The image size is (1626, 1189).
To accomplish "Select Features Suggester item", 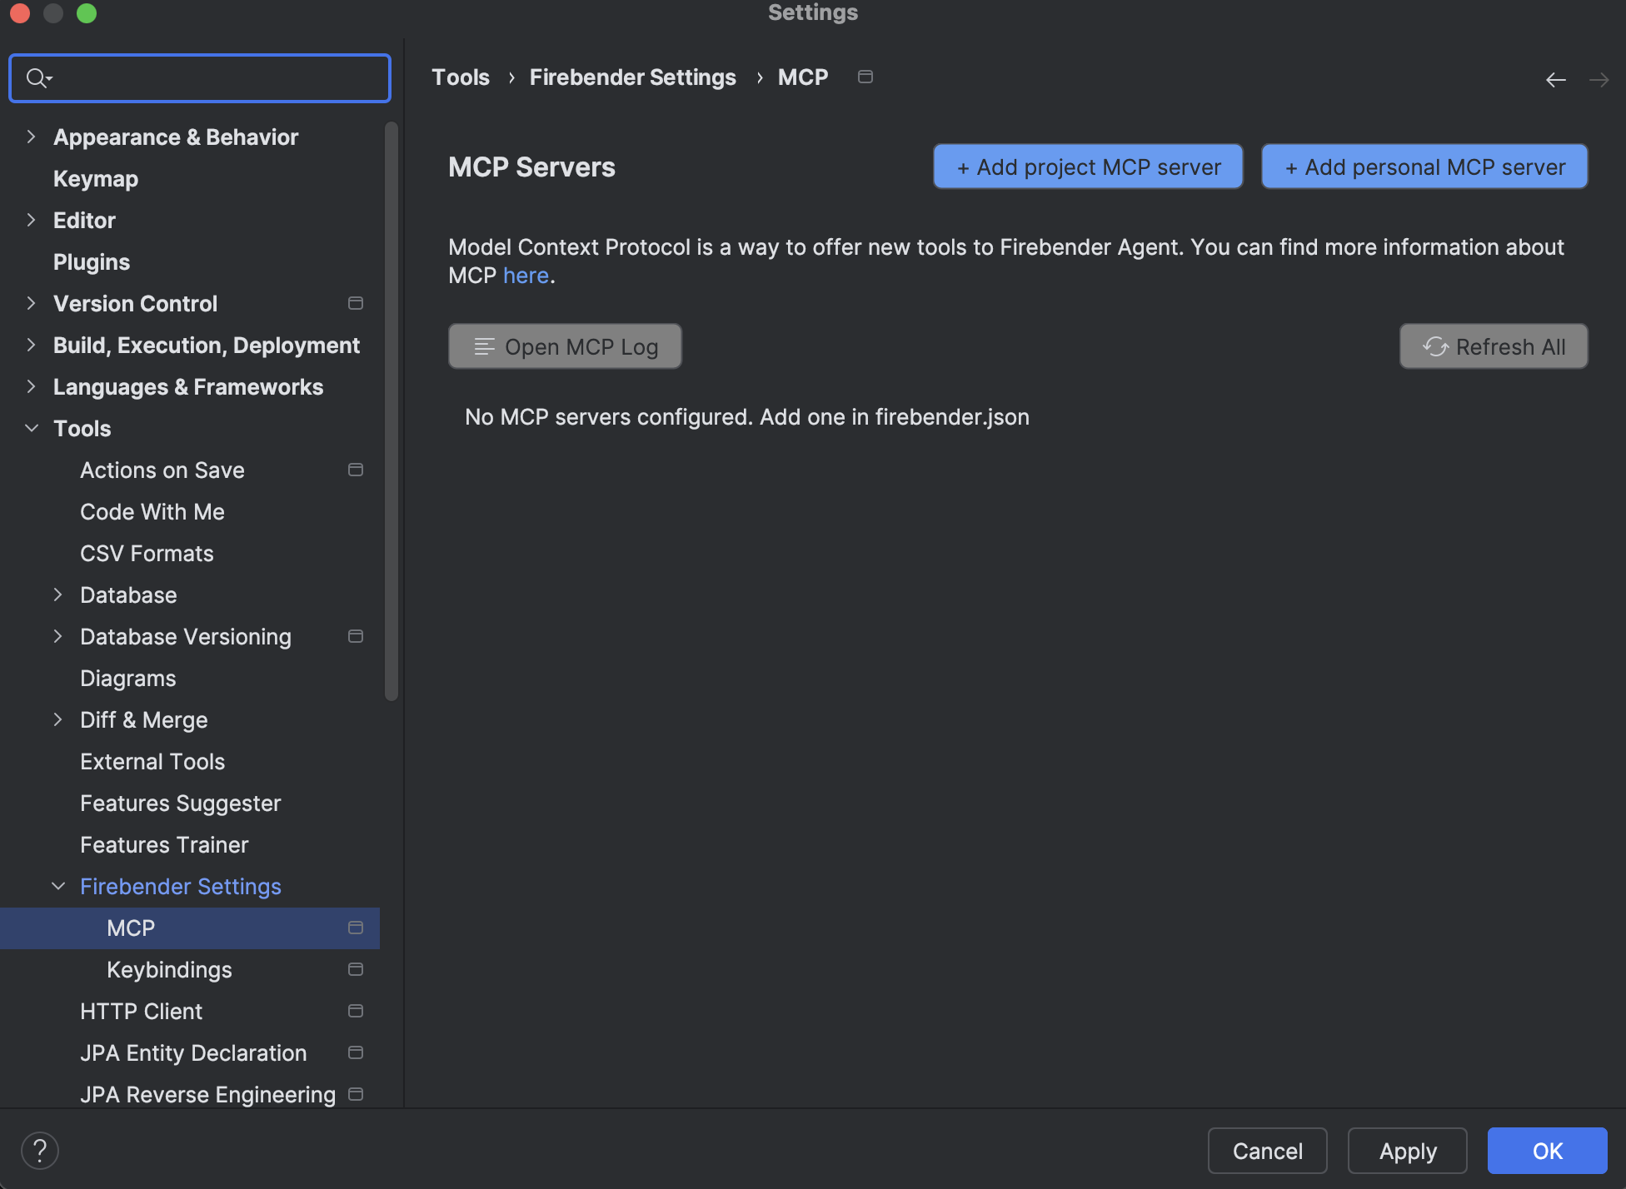I will [x=181, y=803].
